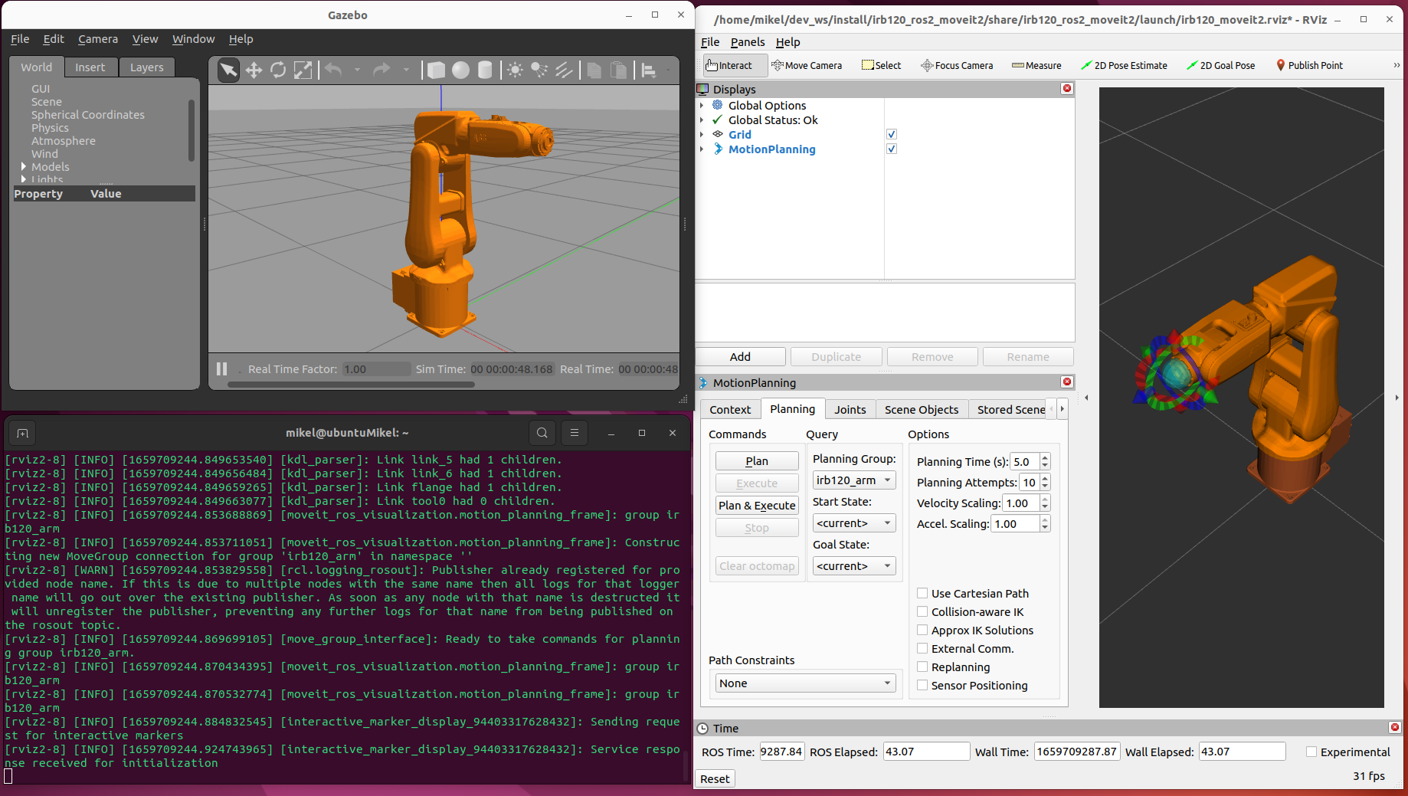Viewport: 1408px width, 796px height.
Task: Add a point light in Gazebo
Action: [515, 70]
